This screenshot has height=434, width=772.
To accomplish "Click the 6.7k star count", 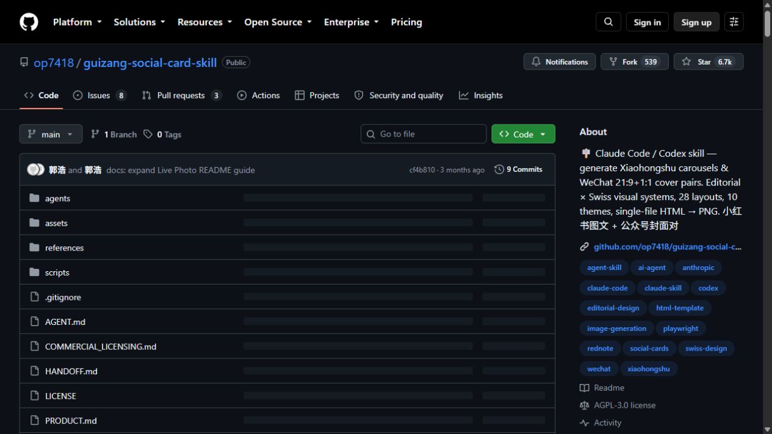I will click(x=725, y=62).
